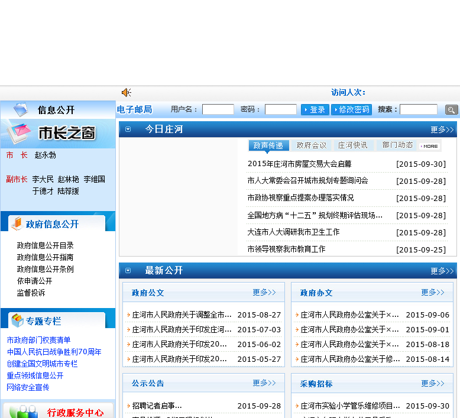Open 市政府部门权责清单 link

click(x=38, y=340)
